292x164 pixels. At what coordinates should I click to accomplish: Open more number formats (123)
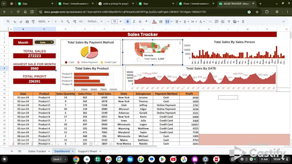tap(81, 21)
